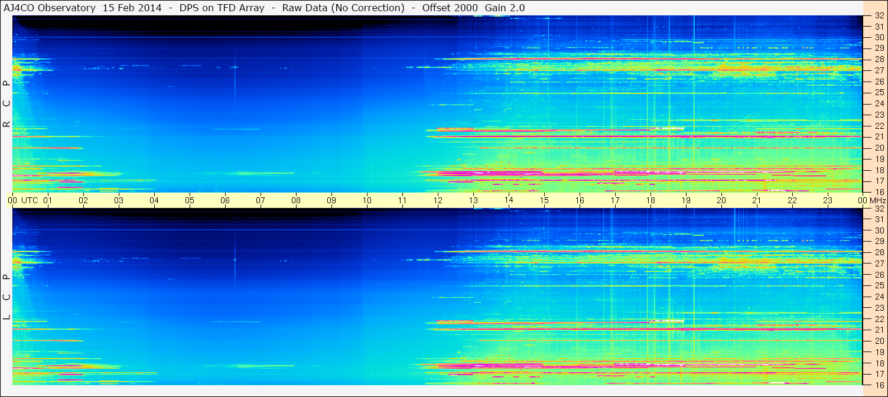The height and width of the screenshot is (397, 888).
Task: Select the 28 MHz tick in the RCP panel
Action: [x=879, y=59]
